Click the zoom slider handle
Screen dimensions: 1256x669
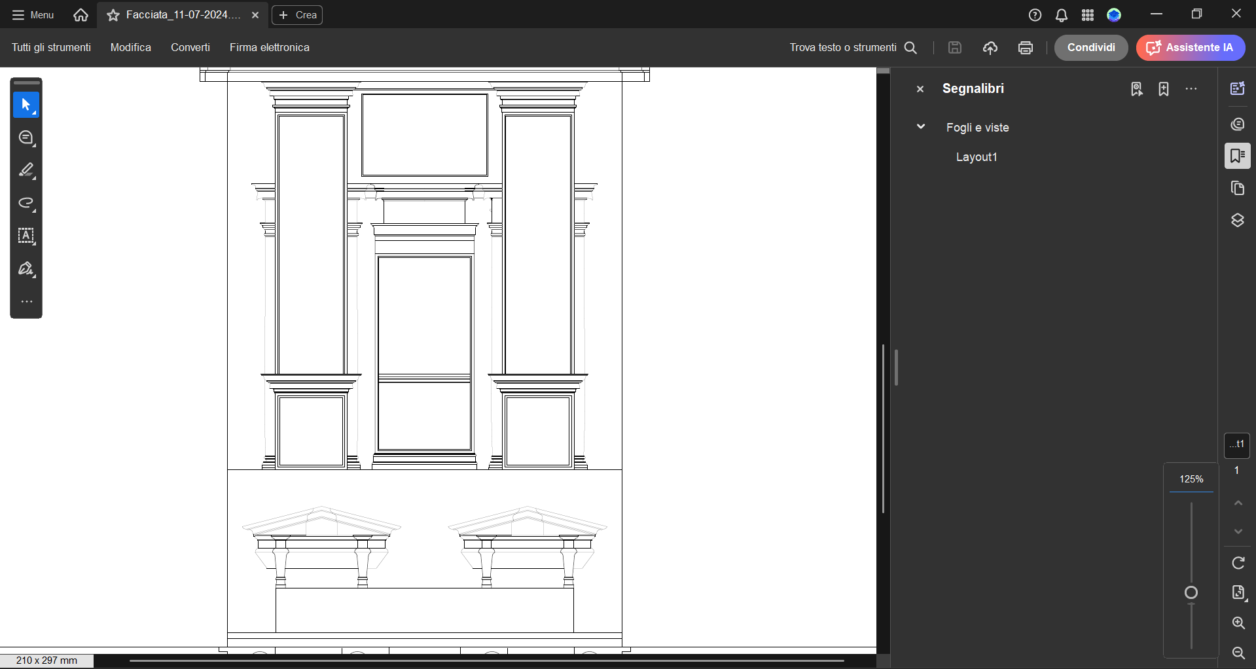point(1191,593)
